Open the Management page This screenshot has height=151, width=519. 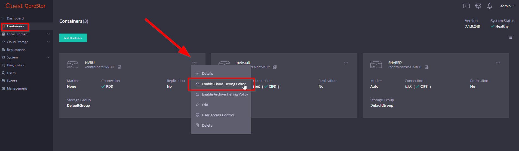tap(17, 88)
